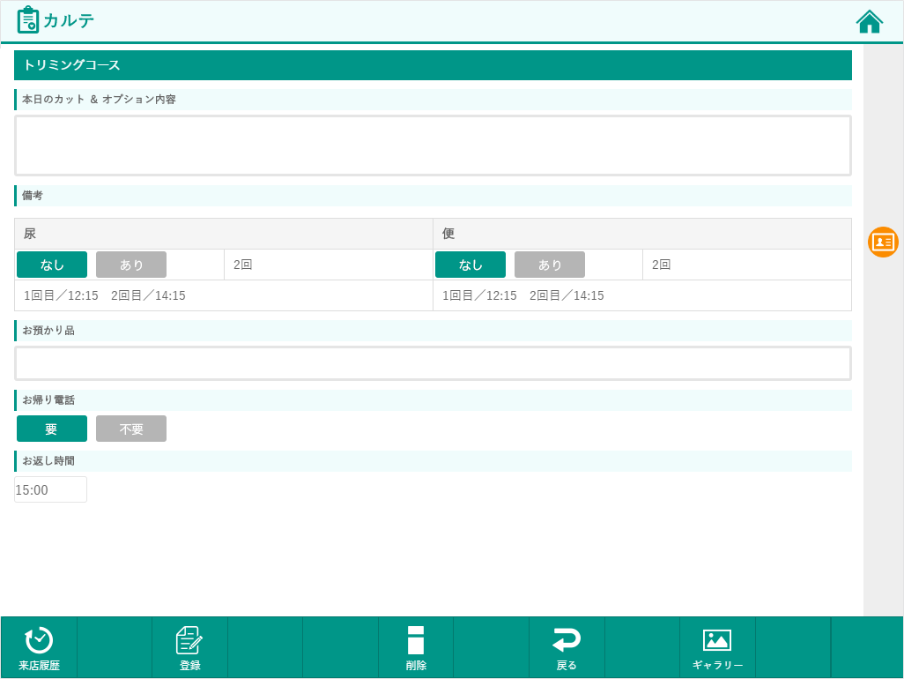The height and width of the screenshot is (679, 904).
Task: Open the orange customer card icon
Action: click(883, 242)
